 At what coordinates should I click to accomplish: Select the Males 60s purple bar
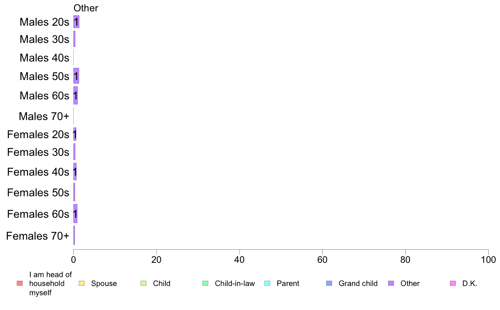tap(76, 96)
